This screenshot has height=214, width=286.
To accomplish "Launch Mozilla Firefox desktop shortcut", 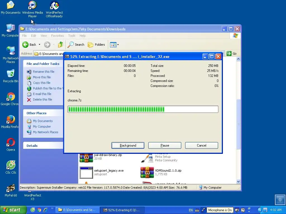I will pyautogui.click(x=10, y=122).
